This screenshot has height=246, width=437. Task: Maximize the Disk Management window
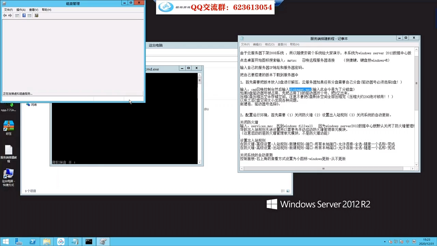[x=131, y=3]
